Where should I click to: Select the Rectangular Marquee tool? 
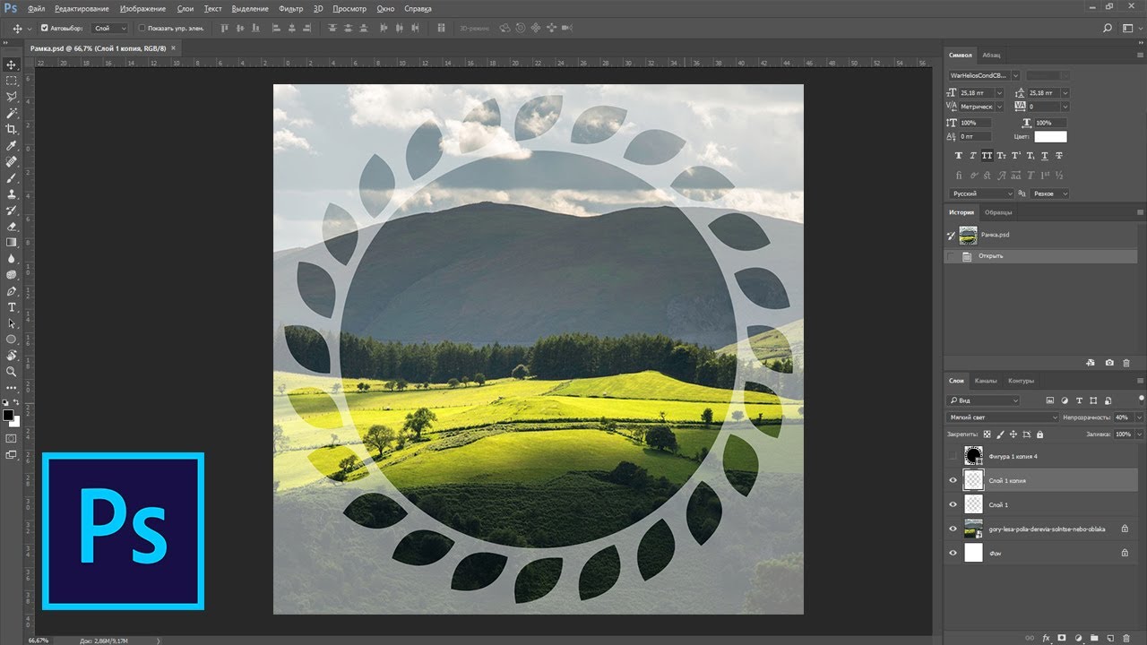(12, 81)
